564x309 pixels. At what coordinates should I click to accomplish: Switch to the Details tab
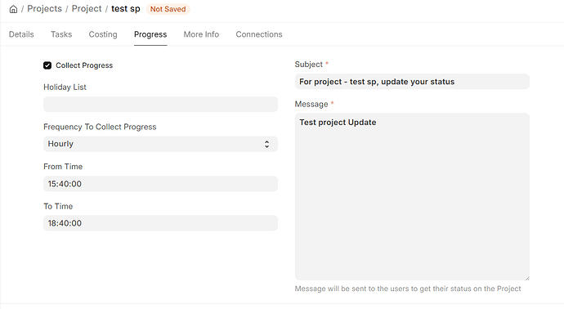click(21, 34)
